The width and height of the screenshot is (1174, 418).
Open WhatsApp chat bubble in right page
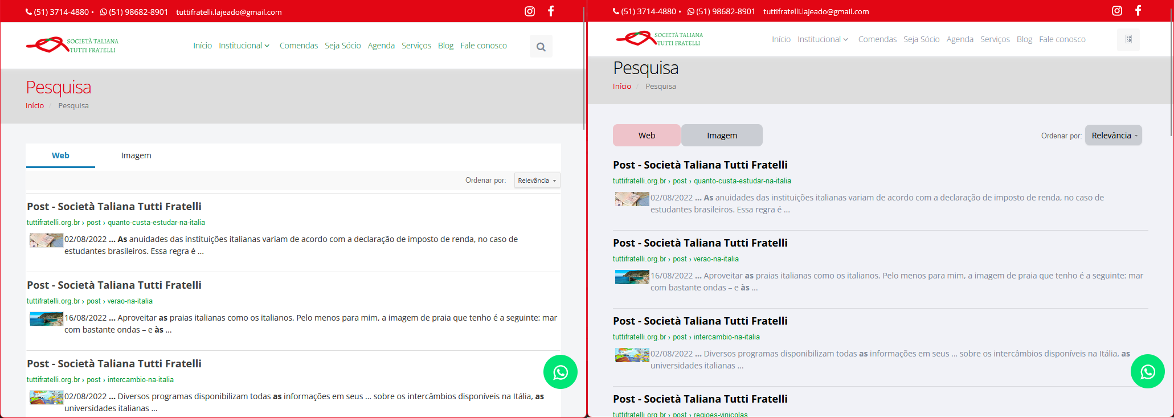pos(1148,371)
